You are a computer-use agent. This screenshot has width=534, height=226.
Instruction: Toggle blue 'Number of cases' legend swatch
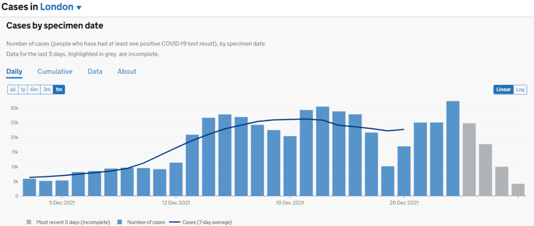[x=120, y=222]
